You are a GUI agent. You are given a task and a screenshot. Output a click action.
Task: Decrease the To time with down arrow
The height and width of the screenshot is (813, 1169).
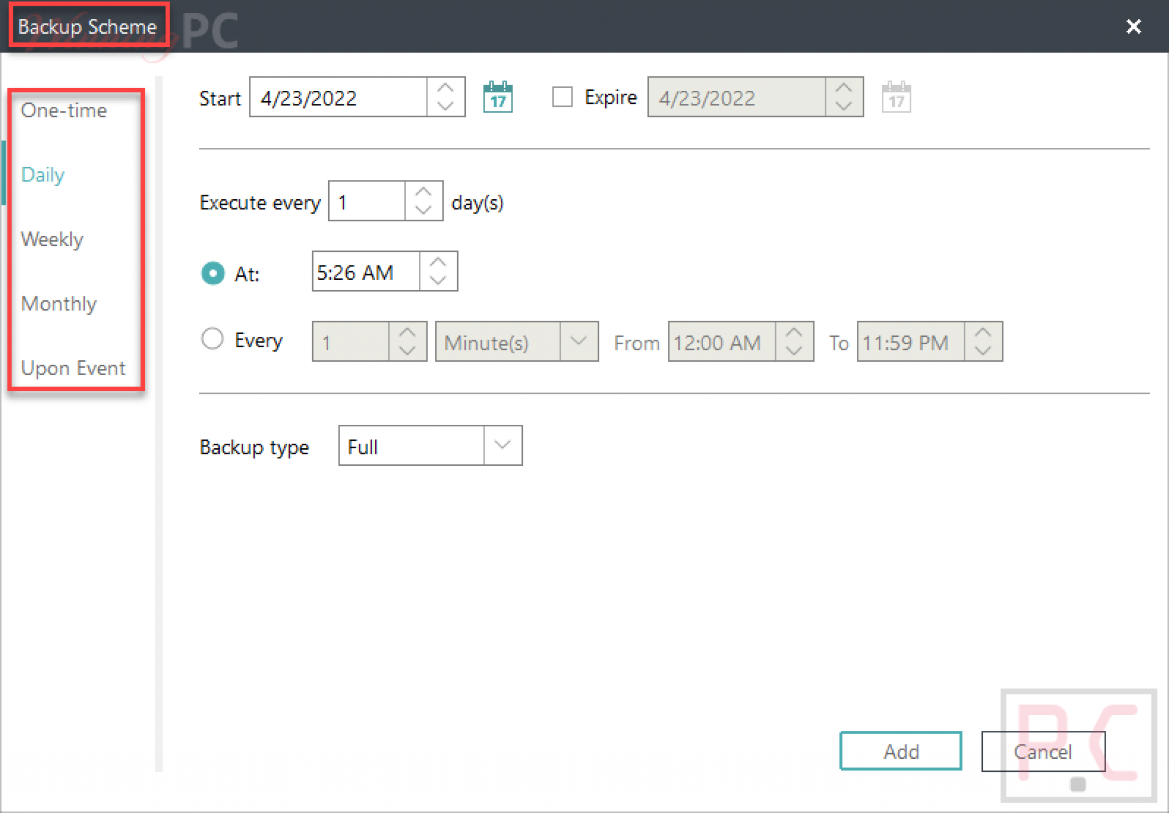[983, 351]
